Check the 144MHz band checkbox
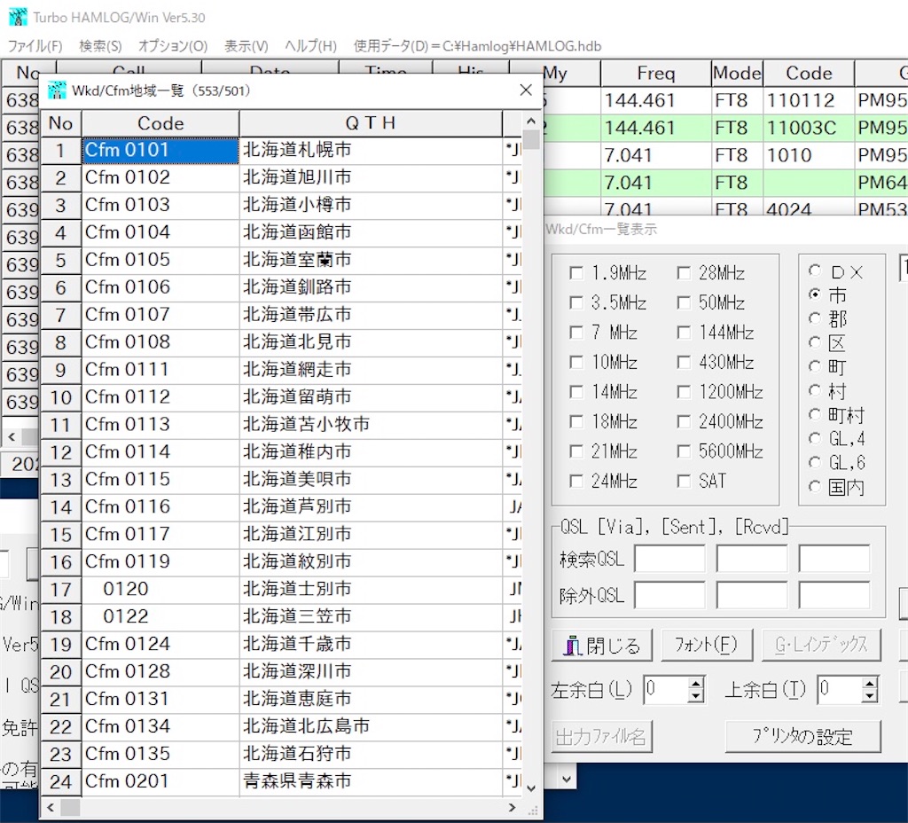 (684, 332)
